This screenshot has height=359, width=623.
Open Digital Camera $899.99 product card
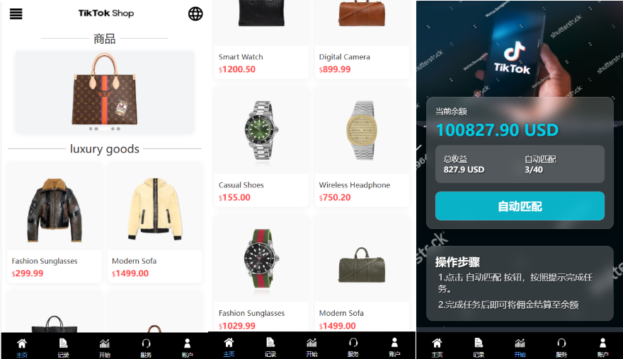(362, 40)
